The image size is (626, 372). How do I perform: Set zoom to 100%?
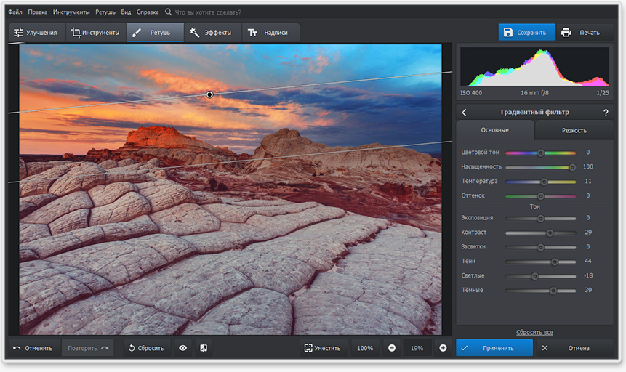tap(365, 348)
